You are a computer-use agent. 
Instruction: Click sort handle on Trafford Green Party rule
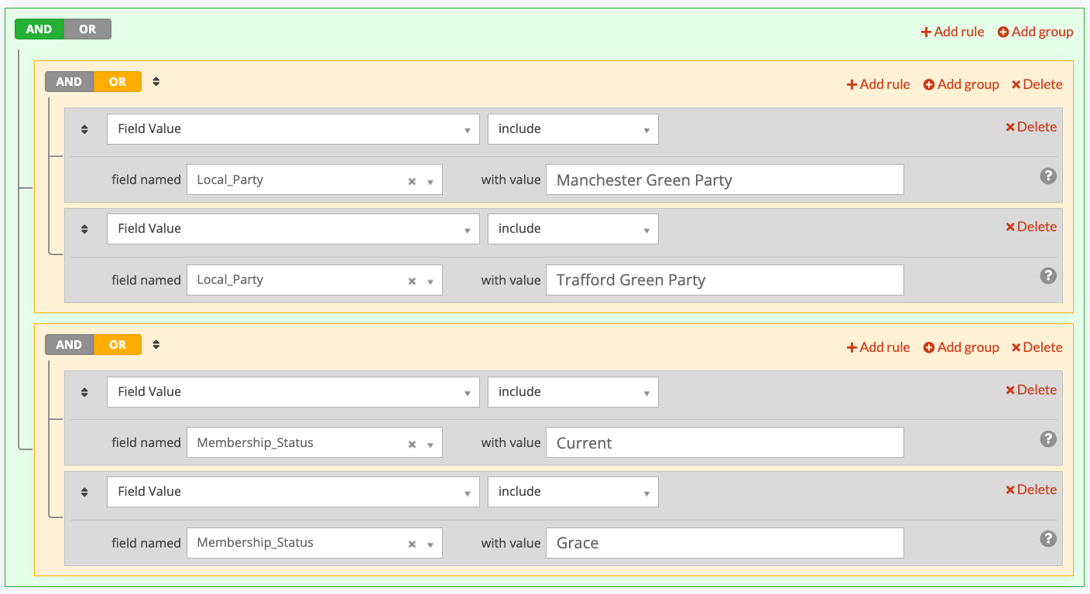pyautogui.click(x=84, y=229)
